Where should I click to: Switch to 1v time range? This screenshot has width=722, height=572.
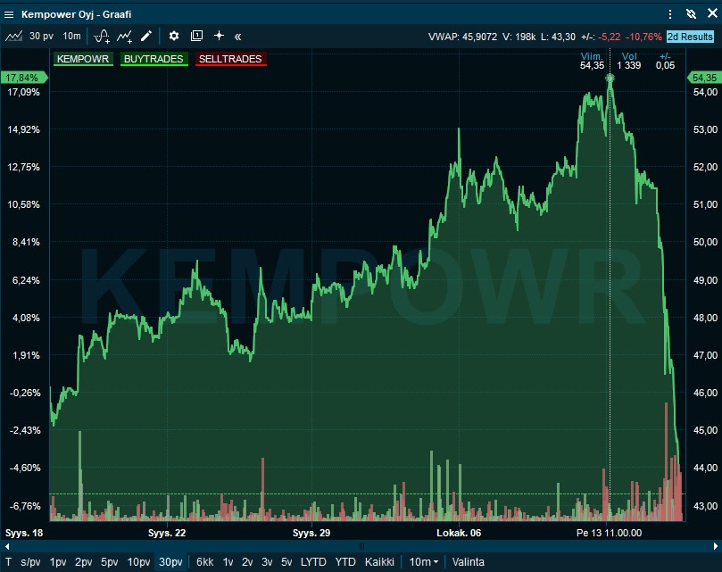tap(228, 562)
